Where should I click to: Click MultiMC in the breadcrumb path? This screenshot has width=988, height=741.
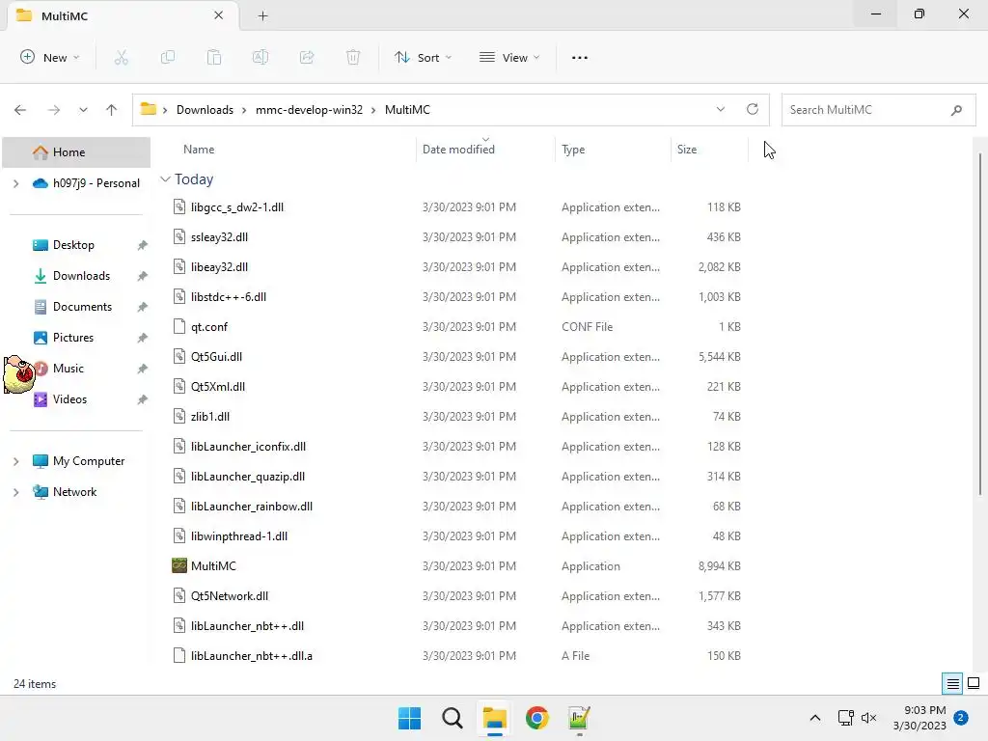[x=407, y=110]
